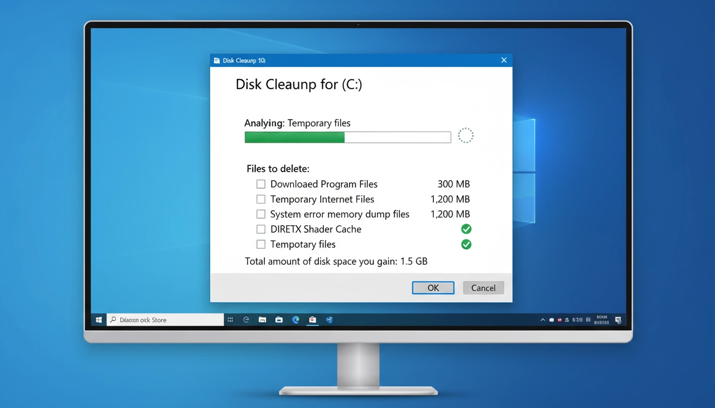The height and width of the screenshot is (408, 715).
Task: Expand hidden icons in the system tray
Action: click(x=543, y=319)
